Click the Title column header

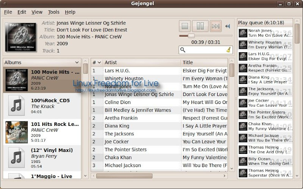(204, 62)
